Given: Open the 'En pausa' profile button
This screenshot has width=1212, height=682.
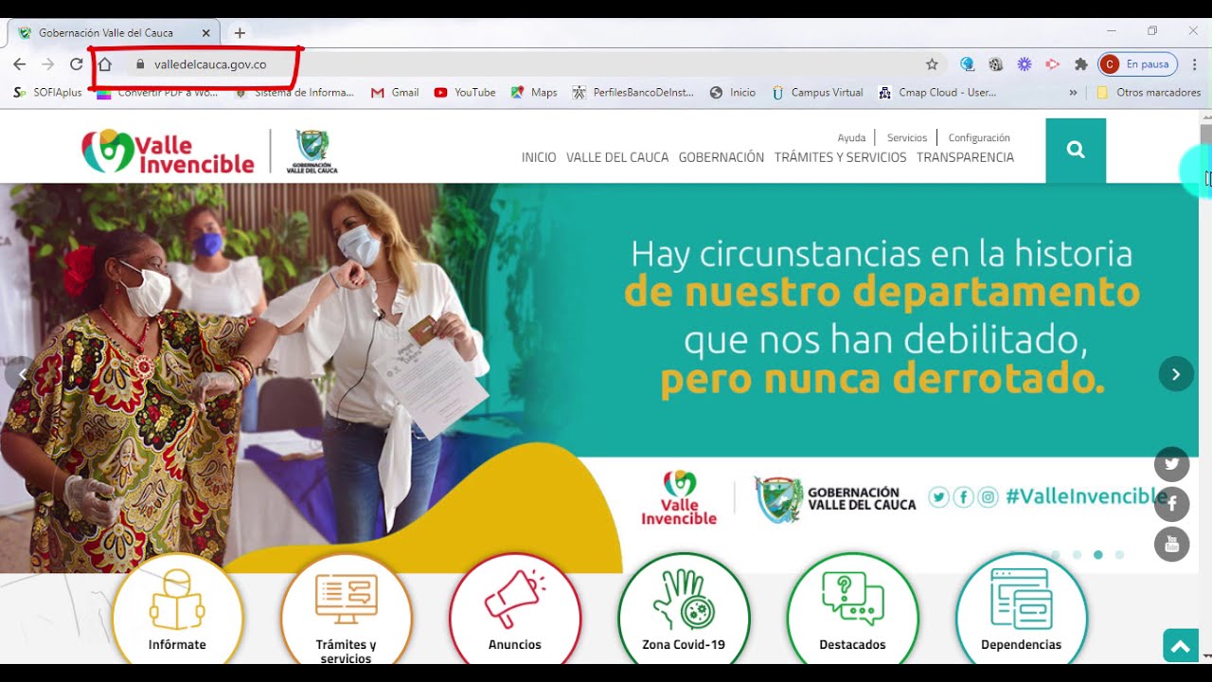Looking at the screenshot, I should (x=1137, y=64).
